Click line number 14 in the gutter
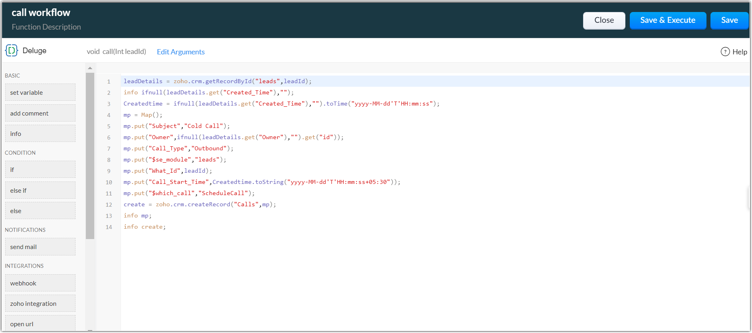The height and width of the screenshot is (333, 752). 109,227
